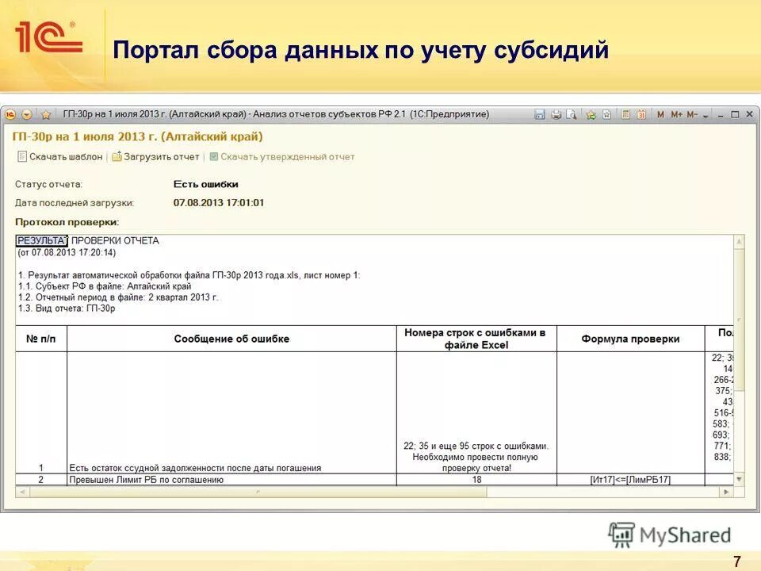Click the Сообщение об ошибке column header
The width and height of the screenshot is (761, 571).
[231, 339]
